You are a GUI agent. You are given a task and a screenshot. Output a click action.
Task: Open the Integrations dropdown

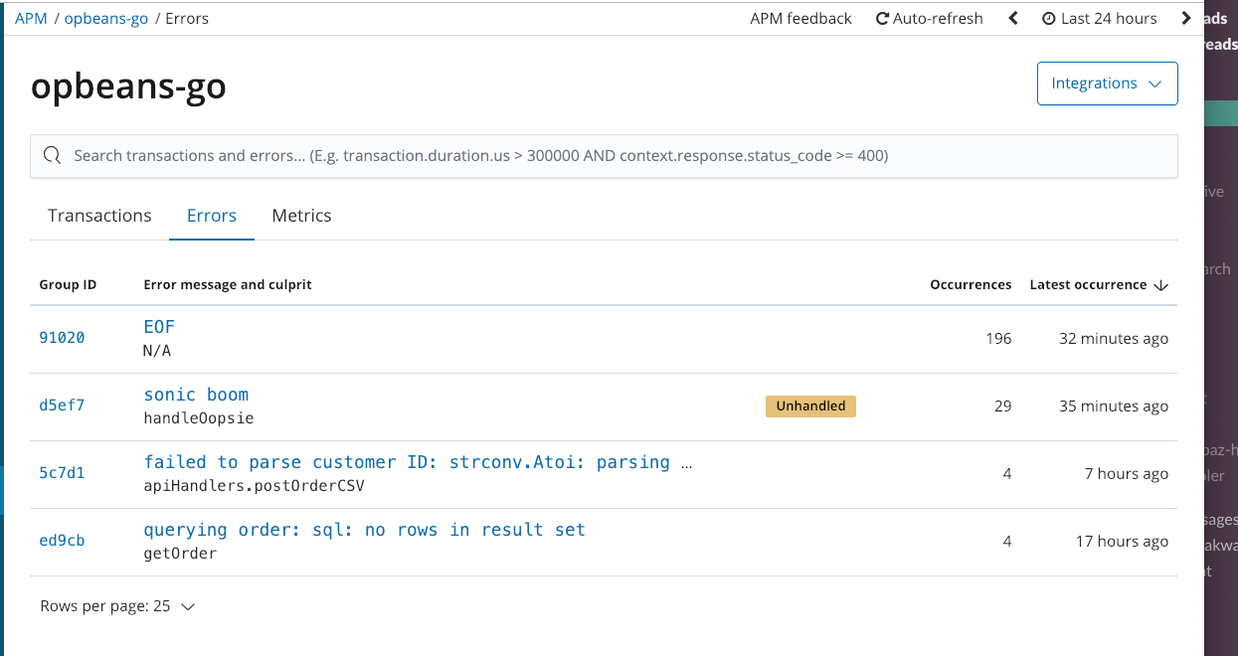pos(1107,83)
